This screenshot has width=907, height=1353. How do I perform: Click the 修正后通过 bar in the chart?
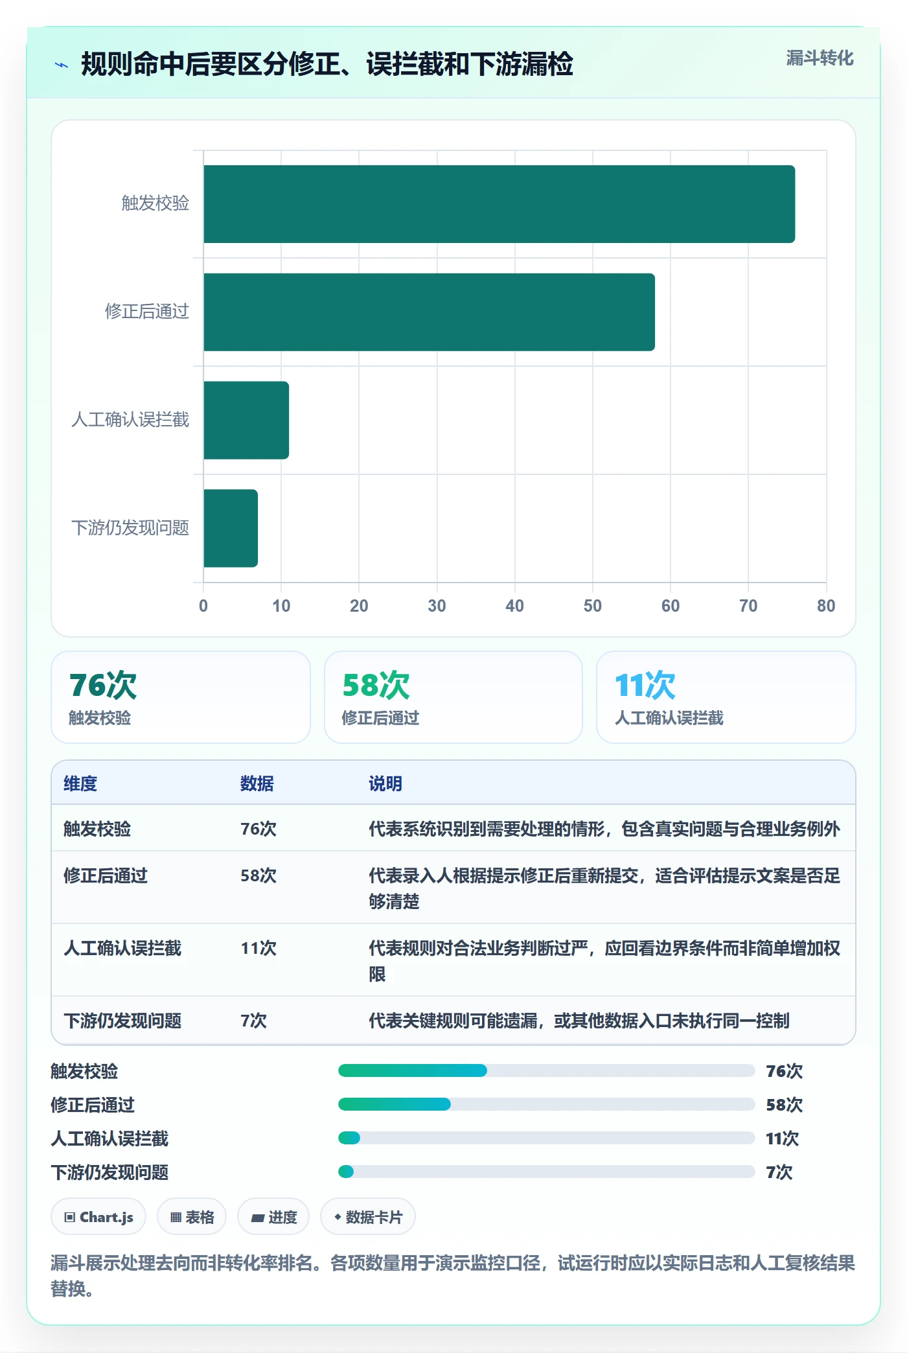[429, 312]
